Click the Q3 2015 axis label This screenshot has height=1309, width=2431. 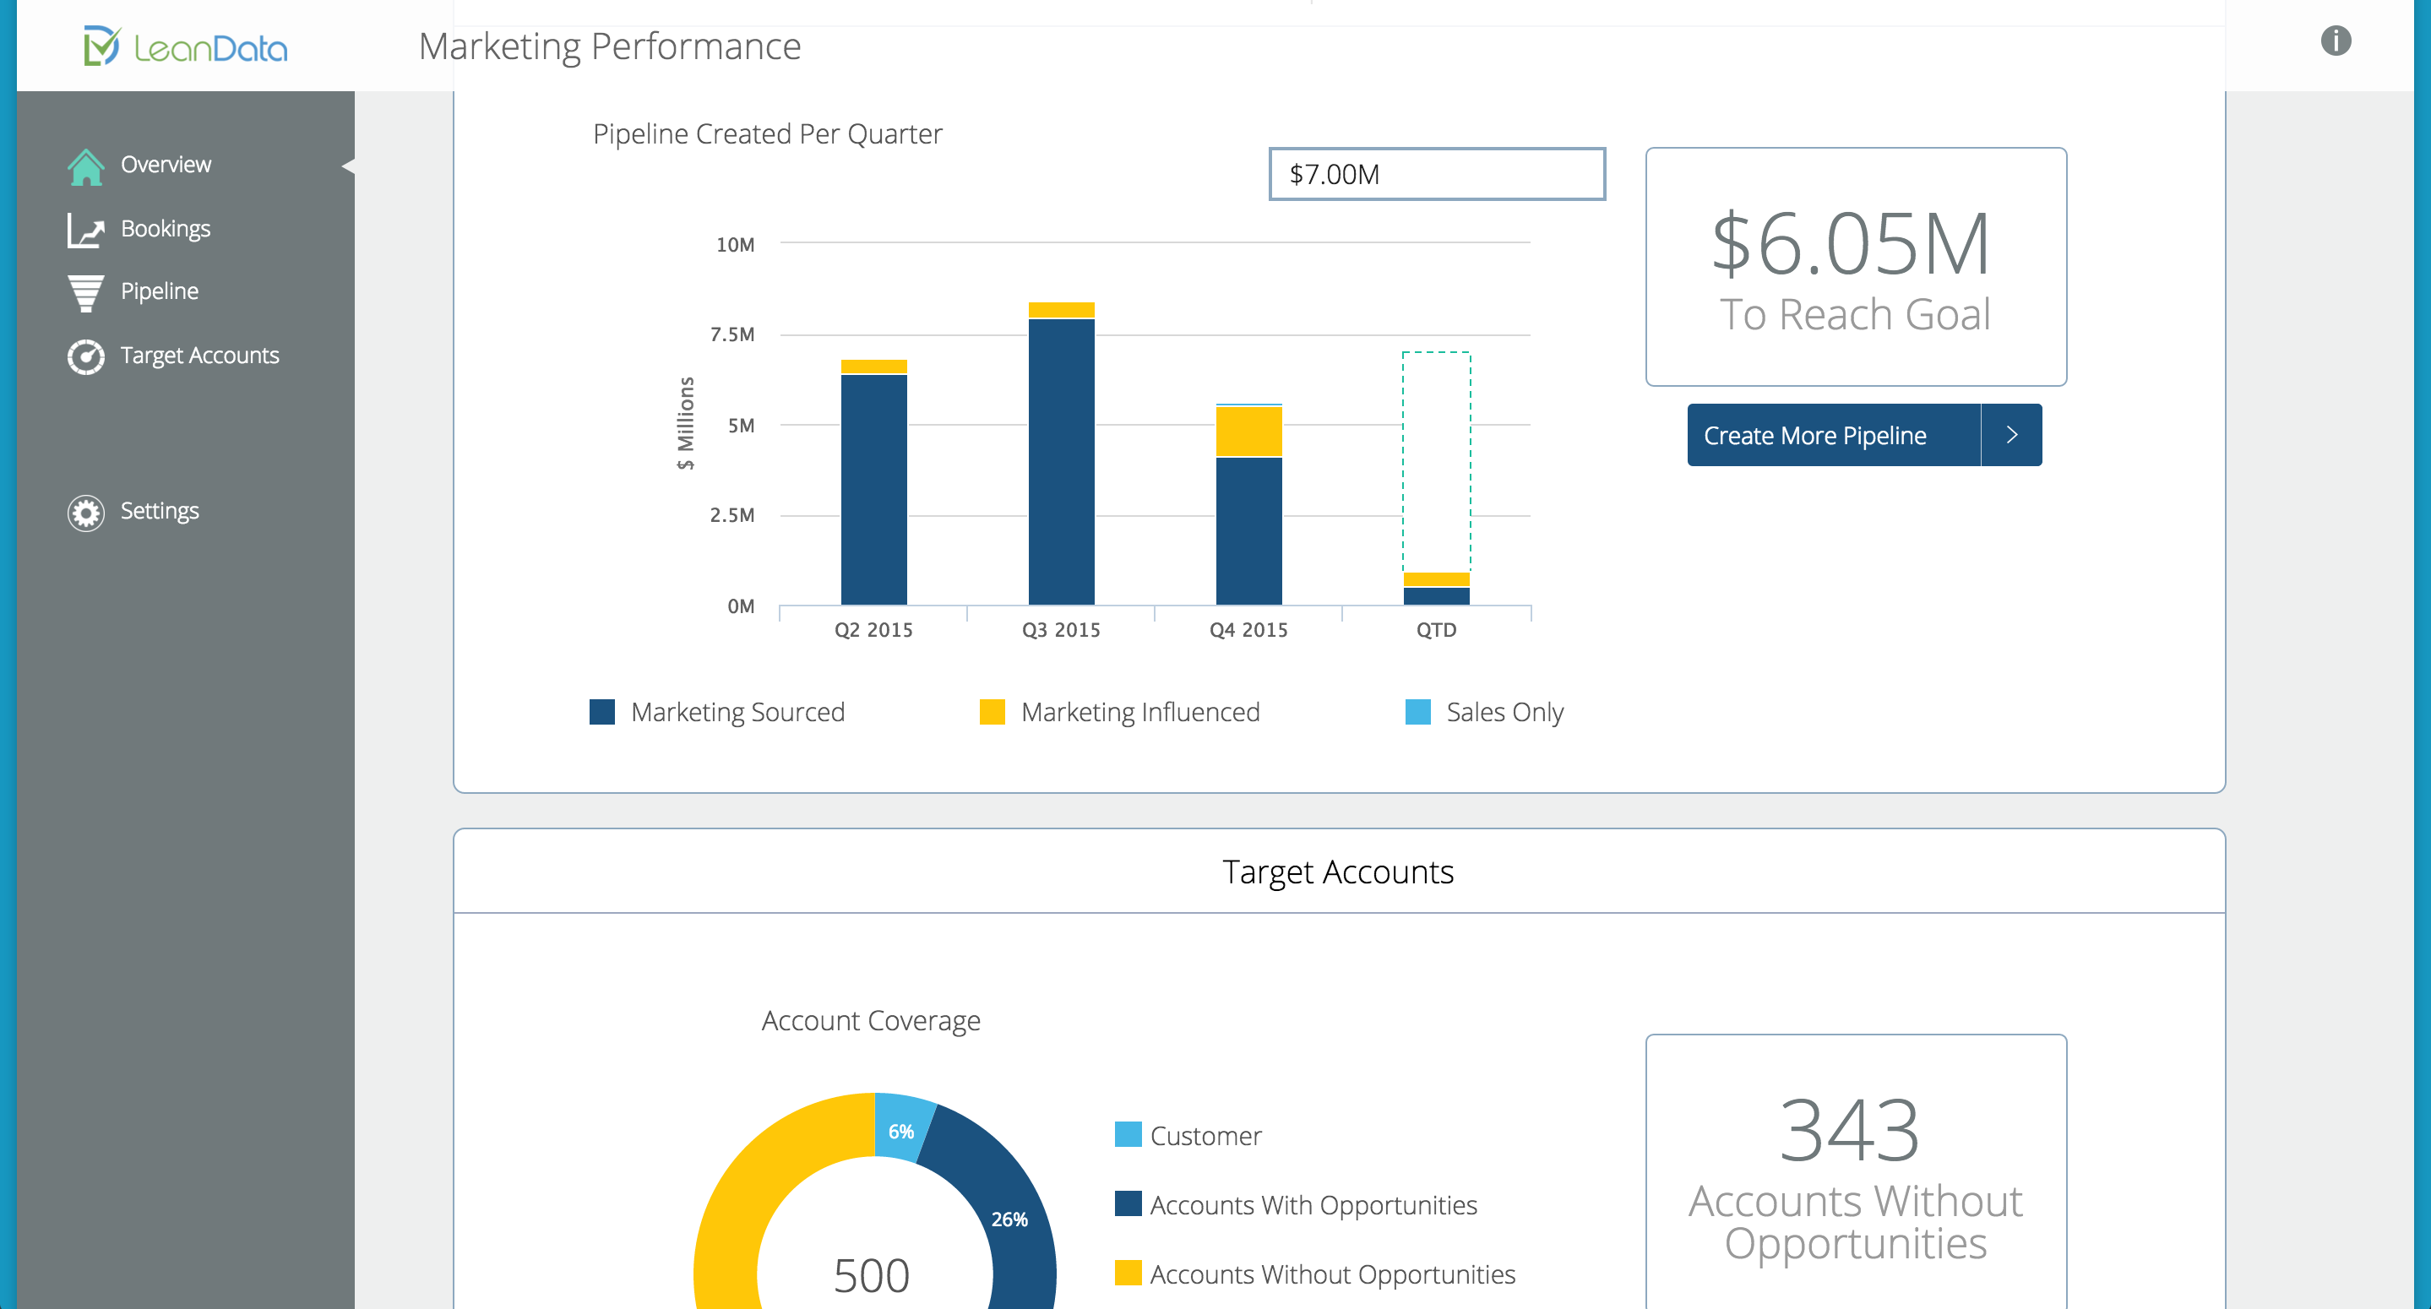click(1062, 629)
